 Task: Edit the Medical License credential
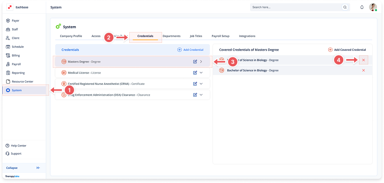coord(195,72)
